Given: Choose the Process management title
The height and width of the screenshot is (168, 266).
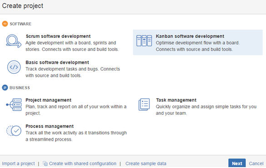Looking at the screenshot, I should [x=50, y=126].
